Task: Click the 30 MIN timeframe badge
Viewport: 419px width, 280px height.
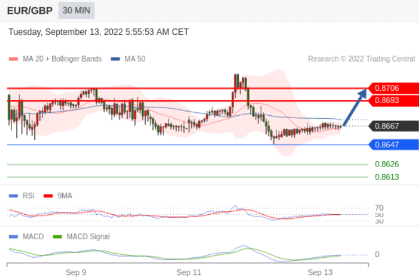Action: coord(77,10)
